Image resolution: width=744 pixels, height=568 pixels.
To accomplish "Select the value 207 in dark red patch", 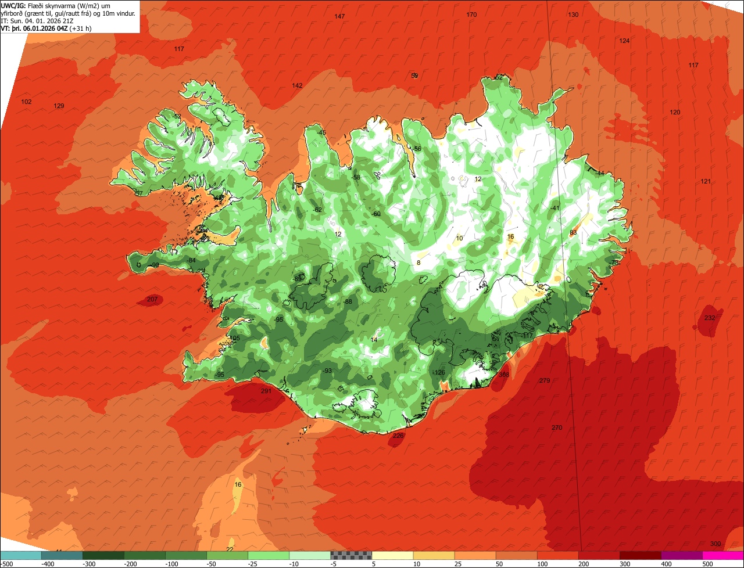I will (152, 299).
